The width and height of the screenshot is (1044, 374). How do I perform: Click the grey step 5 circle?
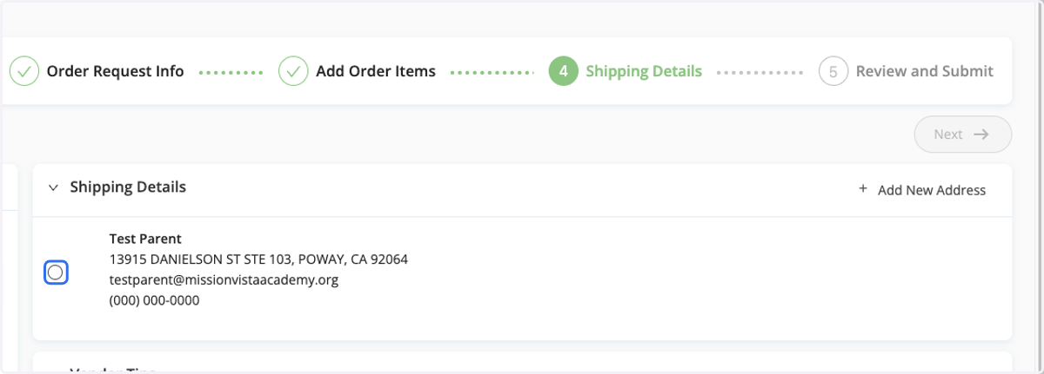coord(833,71)
